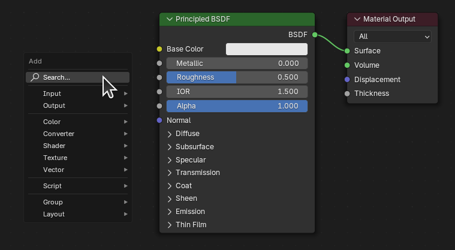Collapse the Principled BSDF node

[169, 19]
